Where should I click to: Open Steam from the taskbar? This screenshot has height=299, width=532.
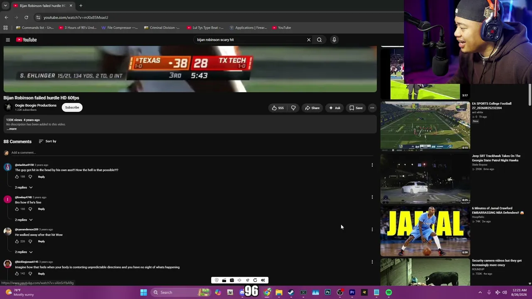click(x=291, y=292)
